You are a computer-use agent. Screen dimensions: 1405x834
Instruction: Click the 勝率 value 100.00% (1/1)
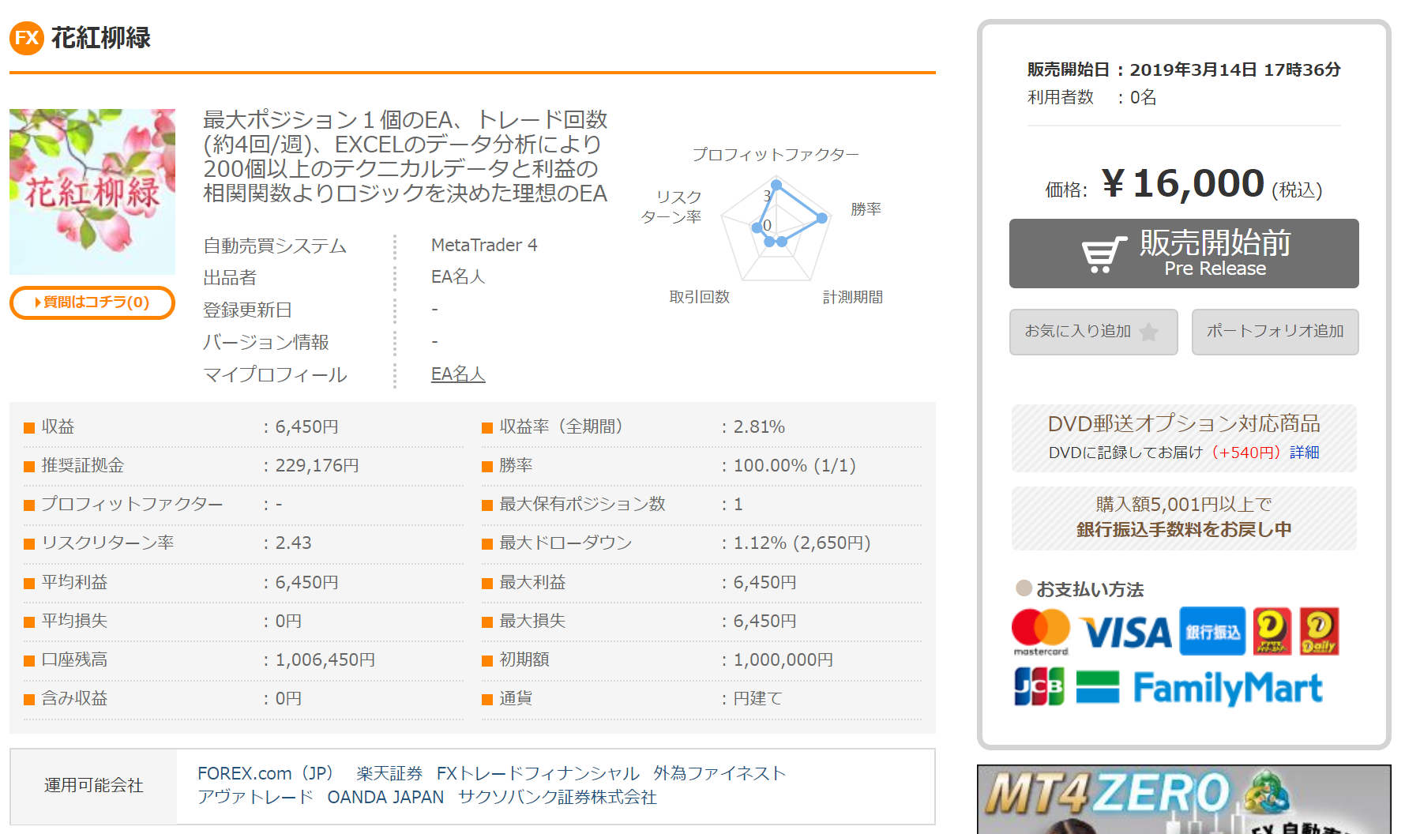coord(795,466)
